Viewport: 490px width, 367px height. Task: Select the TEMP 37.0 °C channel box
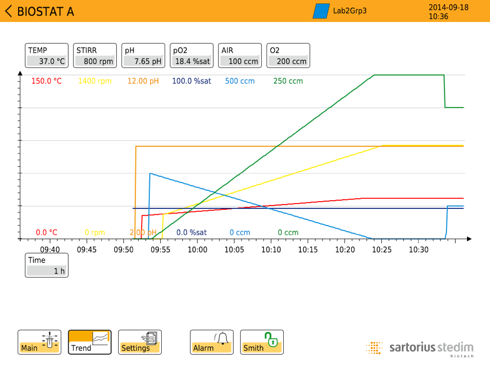pyautogui.click(x=47, y=56)
